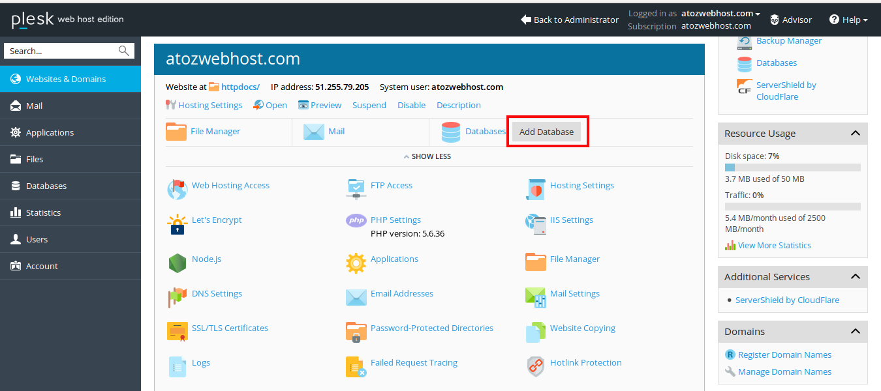Collapse the Additional Services panel
Viewport: 881px width, 391px height.
tap(855, 277)
